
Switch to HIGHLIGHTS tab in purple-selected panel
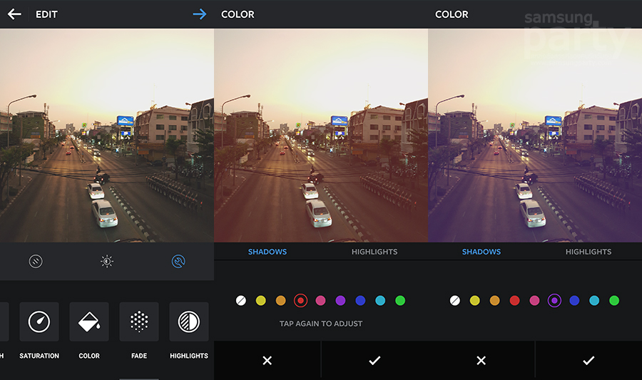pyautogui.click(x=588, y=252)
